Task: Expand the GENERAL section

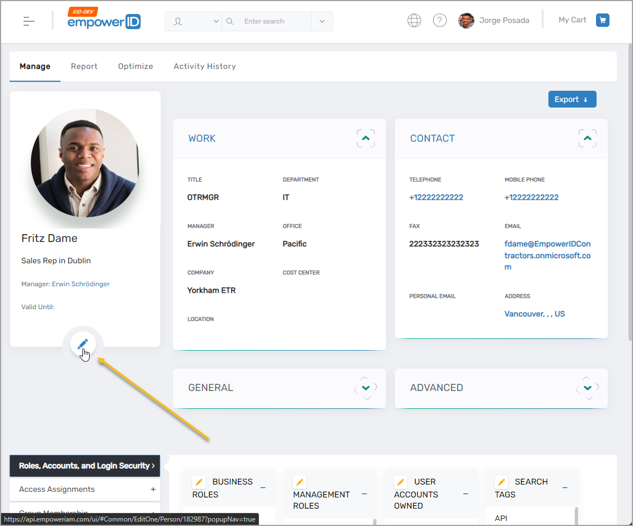Action: [366, 388]
